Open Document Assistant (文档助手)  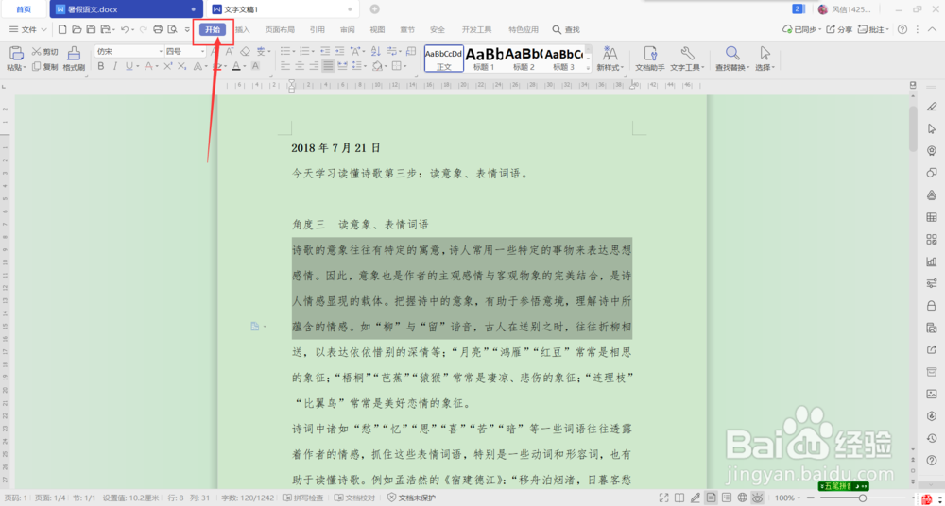[650, 59]
